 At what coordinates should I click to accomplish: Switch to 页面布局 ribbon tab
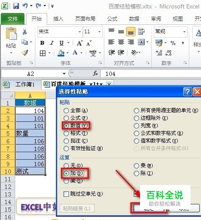85,19
